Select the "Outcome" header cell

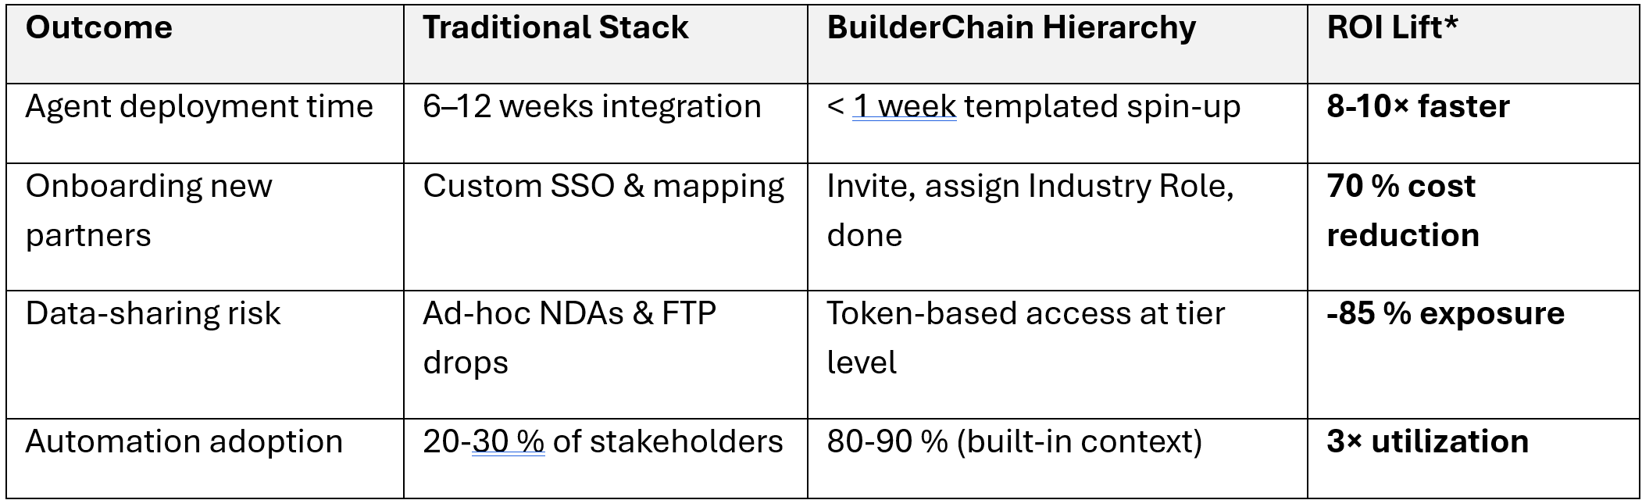tap(99, 29)
